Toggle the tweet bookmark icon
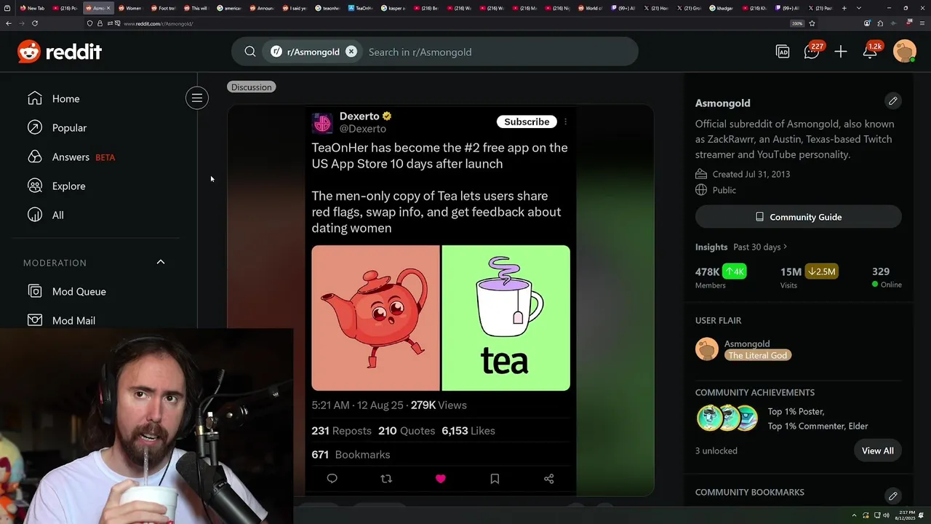This screenshot has height=524, width=931. 495,478
